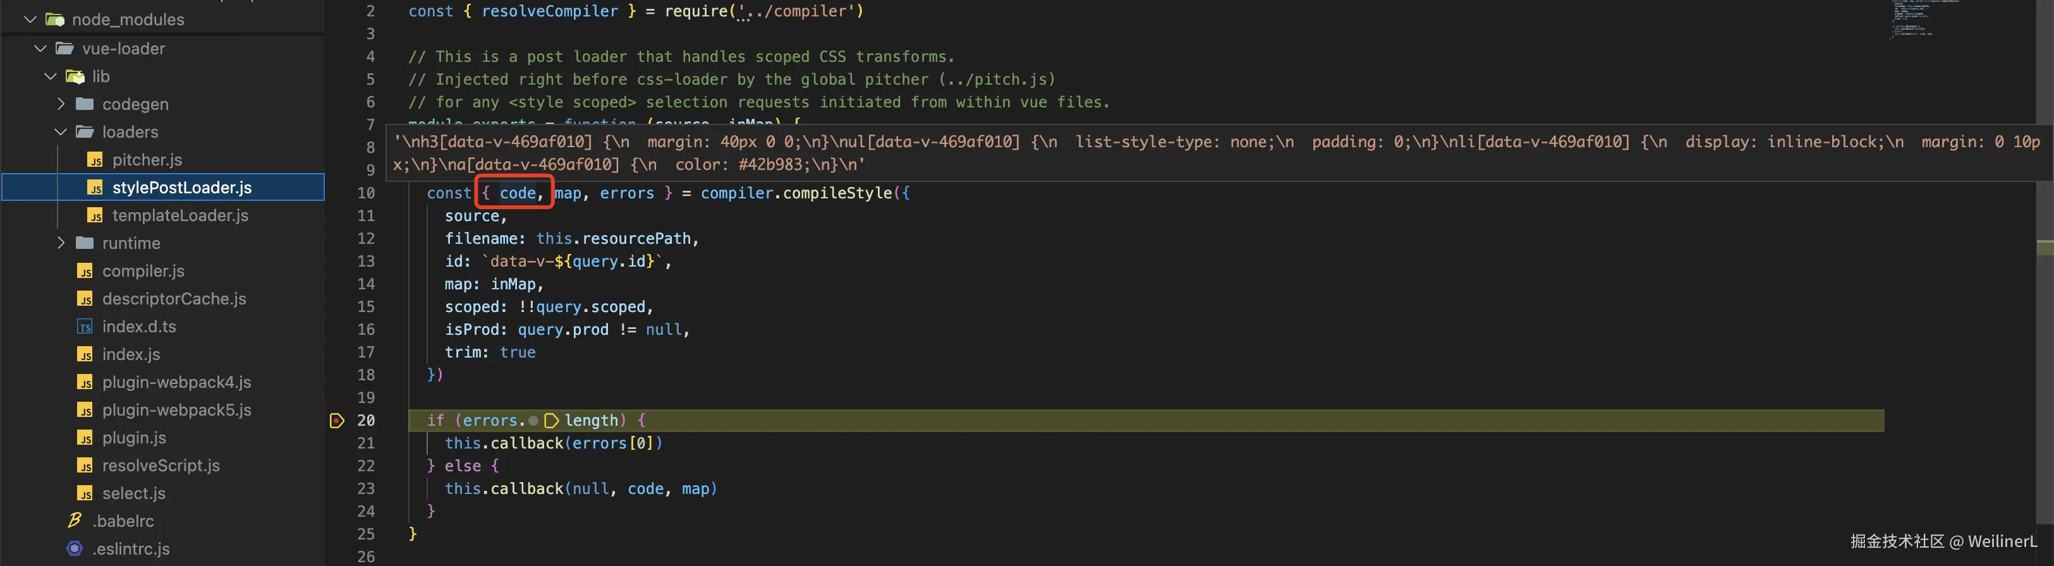The image size is (2054, 566).
Task: Click the codegen folder icon
Action: (85, 104)
